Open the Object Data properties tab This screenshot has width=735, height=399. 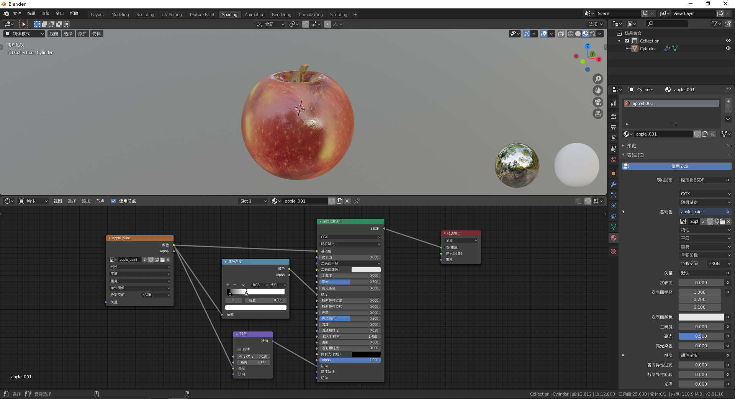tap(614, 227)
